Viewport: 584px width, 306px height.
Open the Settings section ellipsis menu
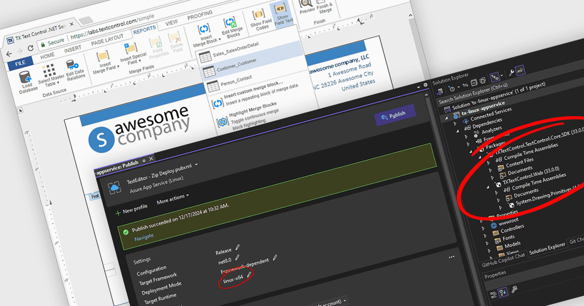point(451,256)
